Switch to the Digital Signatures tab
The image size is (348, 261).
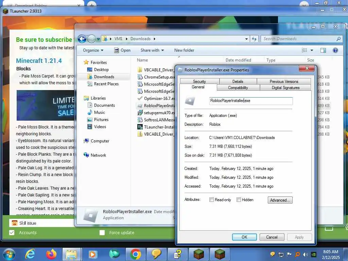(x=285, y=88)
